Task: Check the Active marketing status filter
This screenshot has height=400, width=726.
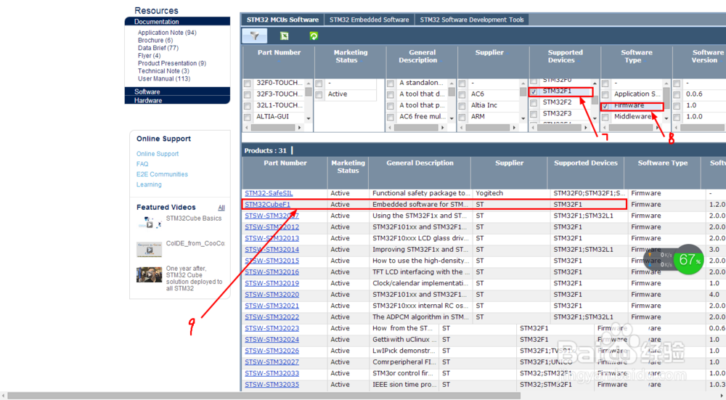Action: point(319,94)
